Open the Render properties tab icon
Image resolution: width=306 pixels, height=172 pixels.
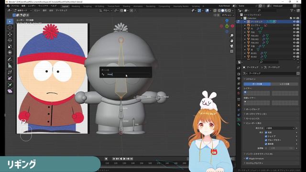tap(239, 74)
